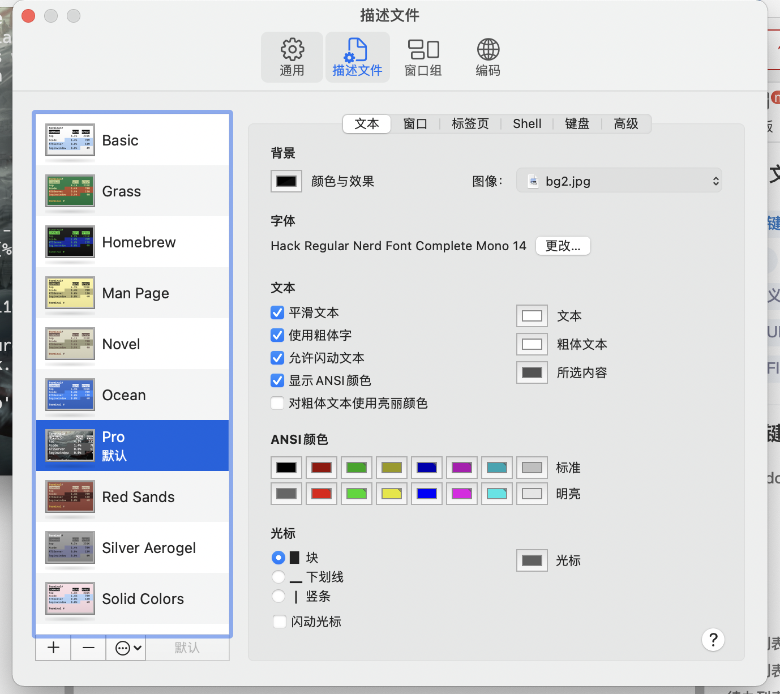This screenshot has height=694, width=780.
Task: Click the 描述文件 toolbar icon
Action: pyautogui.click(x=357, y=57)
